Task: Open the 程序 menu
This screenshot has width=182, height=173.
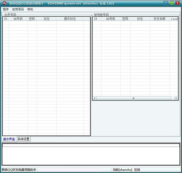Action: (x=6, y=9)
